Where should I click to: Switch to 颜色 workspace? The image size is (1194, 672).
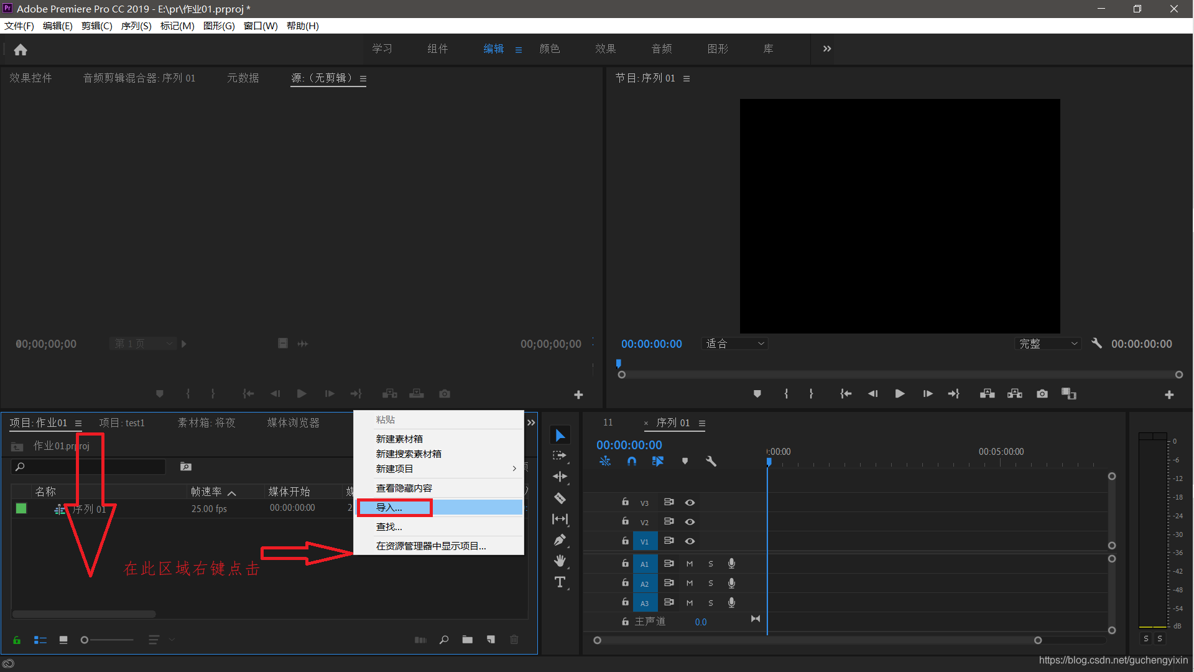pyautogui.click(x=550, y=49)
